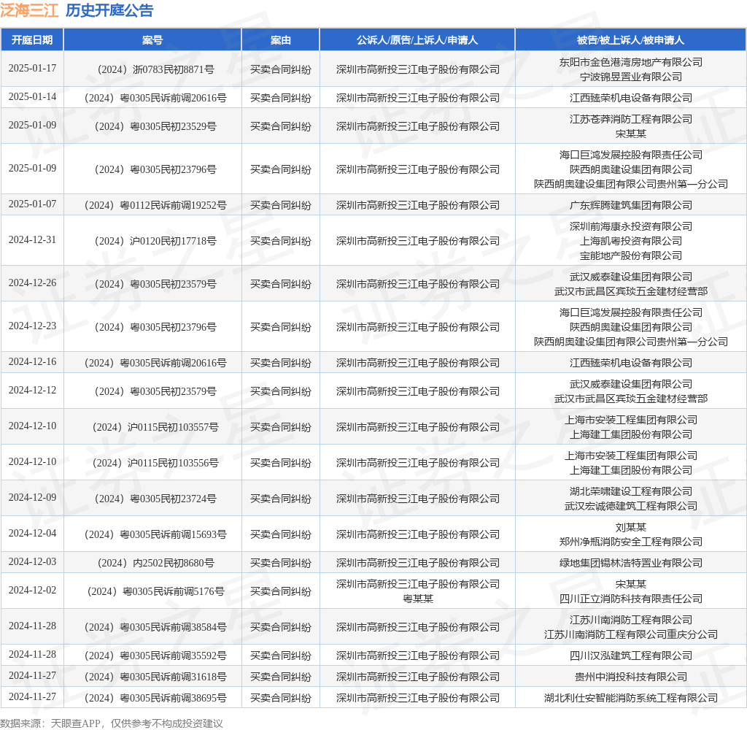747x730 pixels.
Task: Select case number 内2502民初8680号
Action: click(x=174, y=563)
